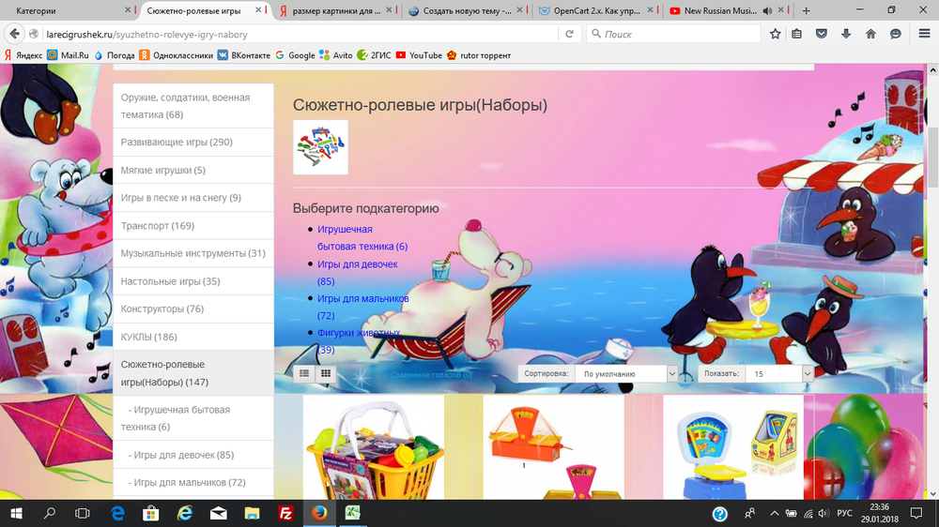Image resolution: width=939 pixels, height=527 pixels.
Task: Open Task View on the taskbar
Action: pyautogui.click(x=82, y=513)
